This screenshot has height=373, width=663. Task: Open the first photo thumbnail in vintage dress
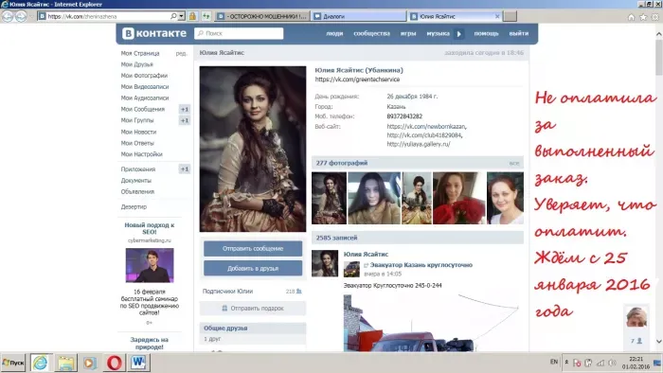[x=329, y=198]
